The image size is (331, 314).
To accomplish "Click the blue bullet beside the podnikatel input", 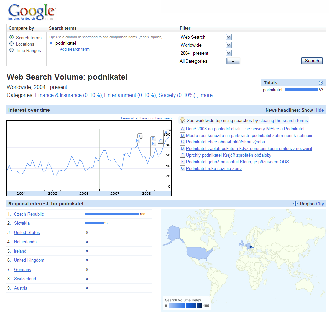I will tap(51, 43).
